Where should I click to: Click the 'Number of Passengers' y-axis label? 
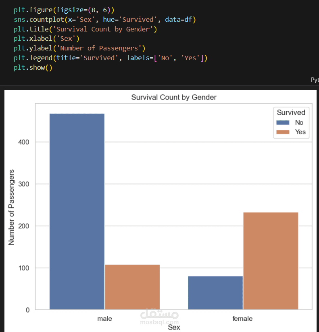pos(12,207)
